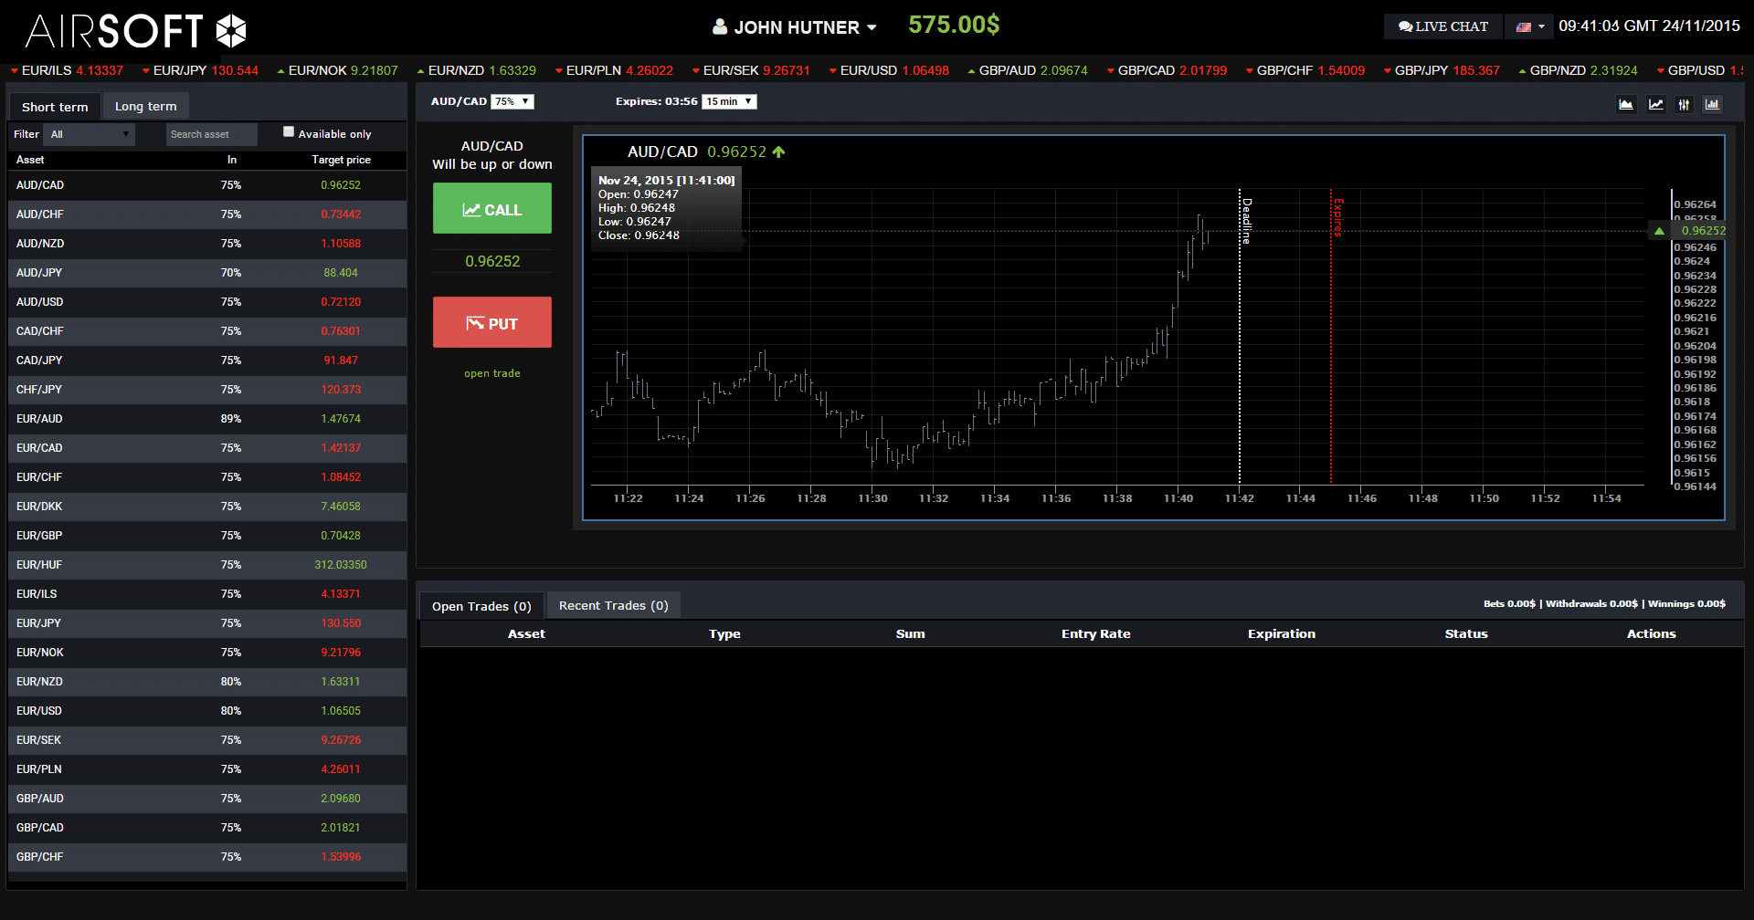Click the Search asset field
The width and height of the screenshot is (1754, 920).
(211, 134)
